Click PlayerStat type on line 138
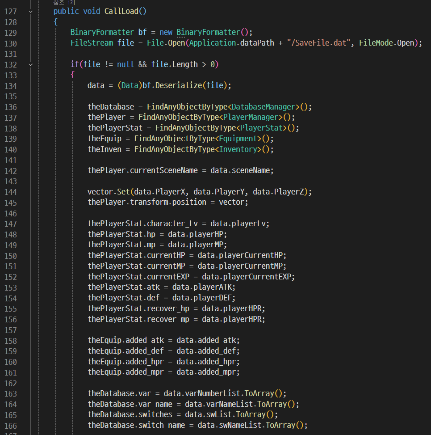Image resolution: width=431 pixels, height=435 pixels. point(261,128)
